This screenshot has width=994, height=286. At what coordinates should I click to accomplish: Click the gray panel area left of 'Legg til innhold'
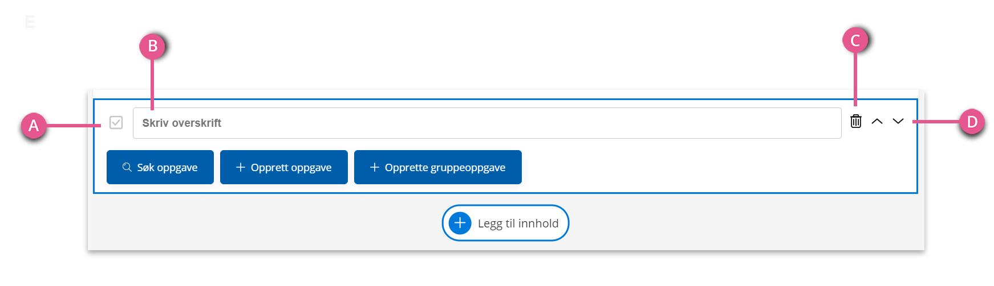point(262,223)
